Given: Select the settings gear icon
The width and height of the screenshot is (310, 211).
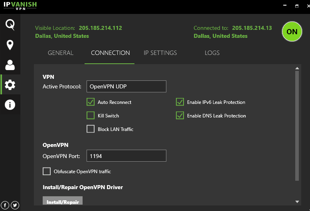Looking at the screenshot, I should tap(10, 85).
